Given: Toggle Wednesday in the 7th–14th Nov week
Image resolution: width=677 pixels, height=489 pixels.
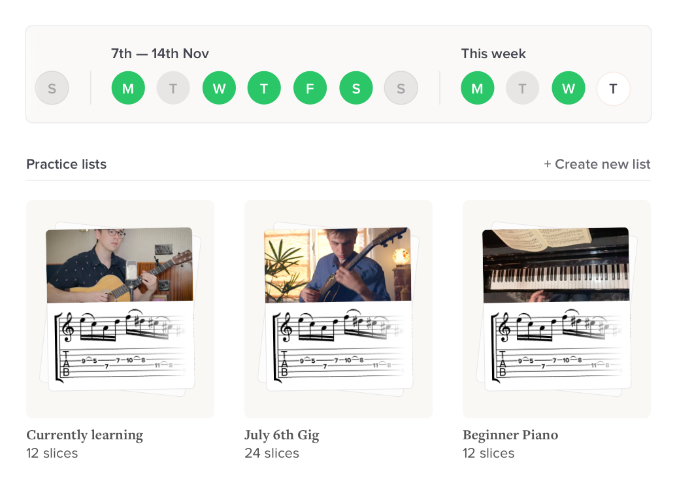Looking at the screenshot, I should coord(219,88).
